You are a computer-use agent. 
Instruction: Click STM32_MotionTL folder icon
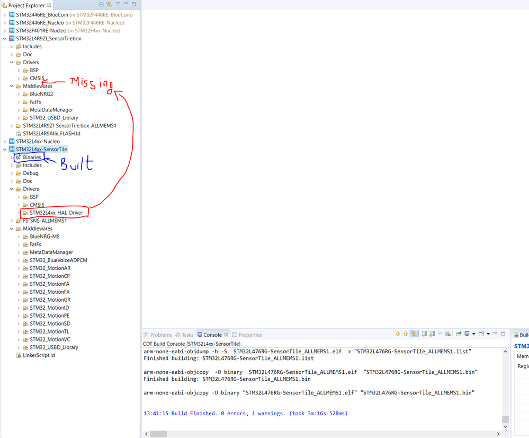[25, 332]
